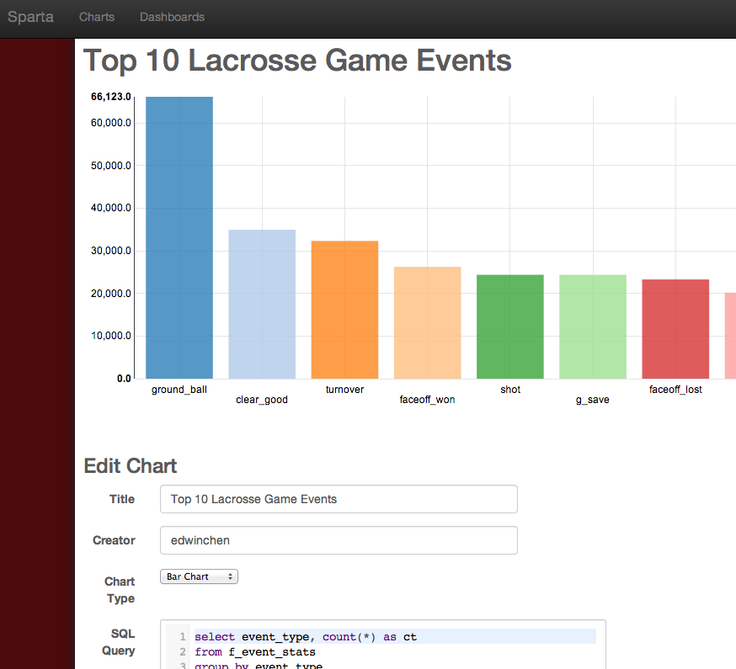Screen dimensions: 736x669
Task: Click the '66,123.0' y-axis maximum value
Action: coord(111,97)
